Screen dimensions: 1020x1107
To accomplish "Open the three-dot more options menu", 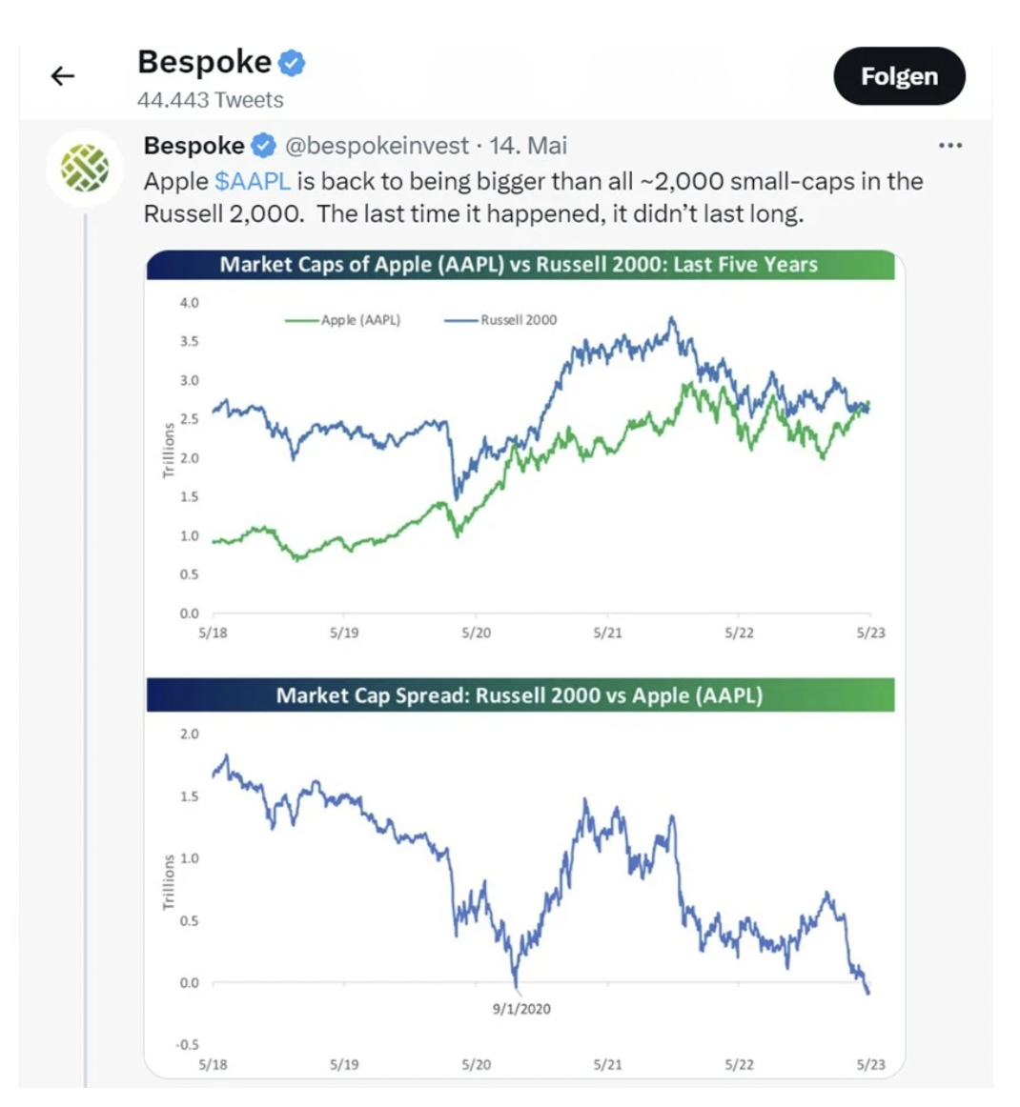I will coord(950,146).
